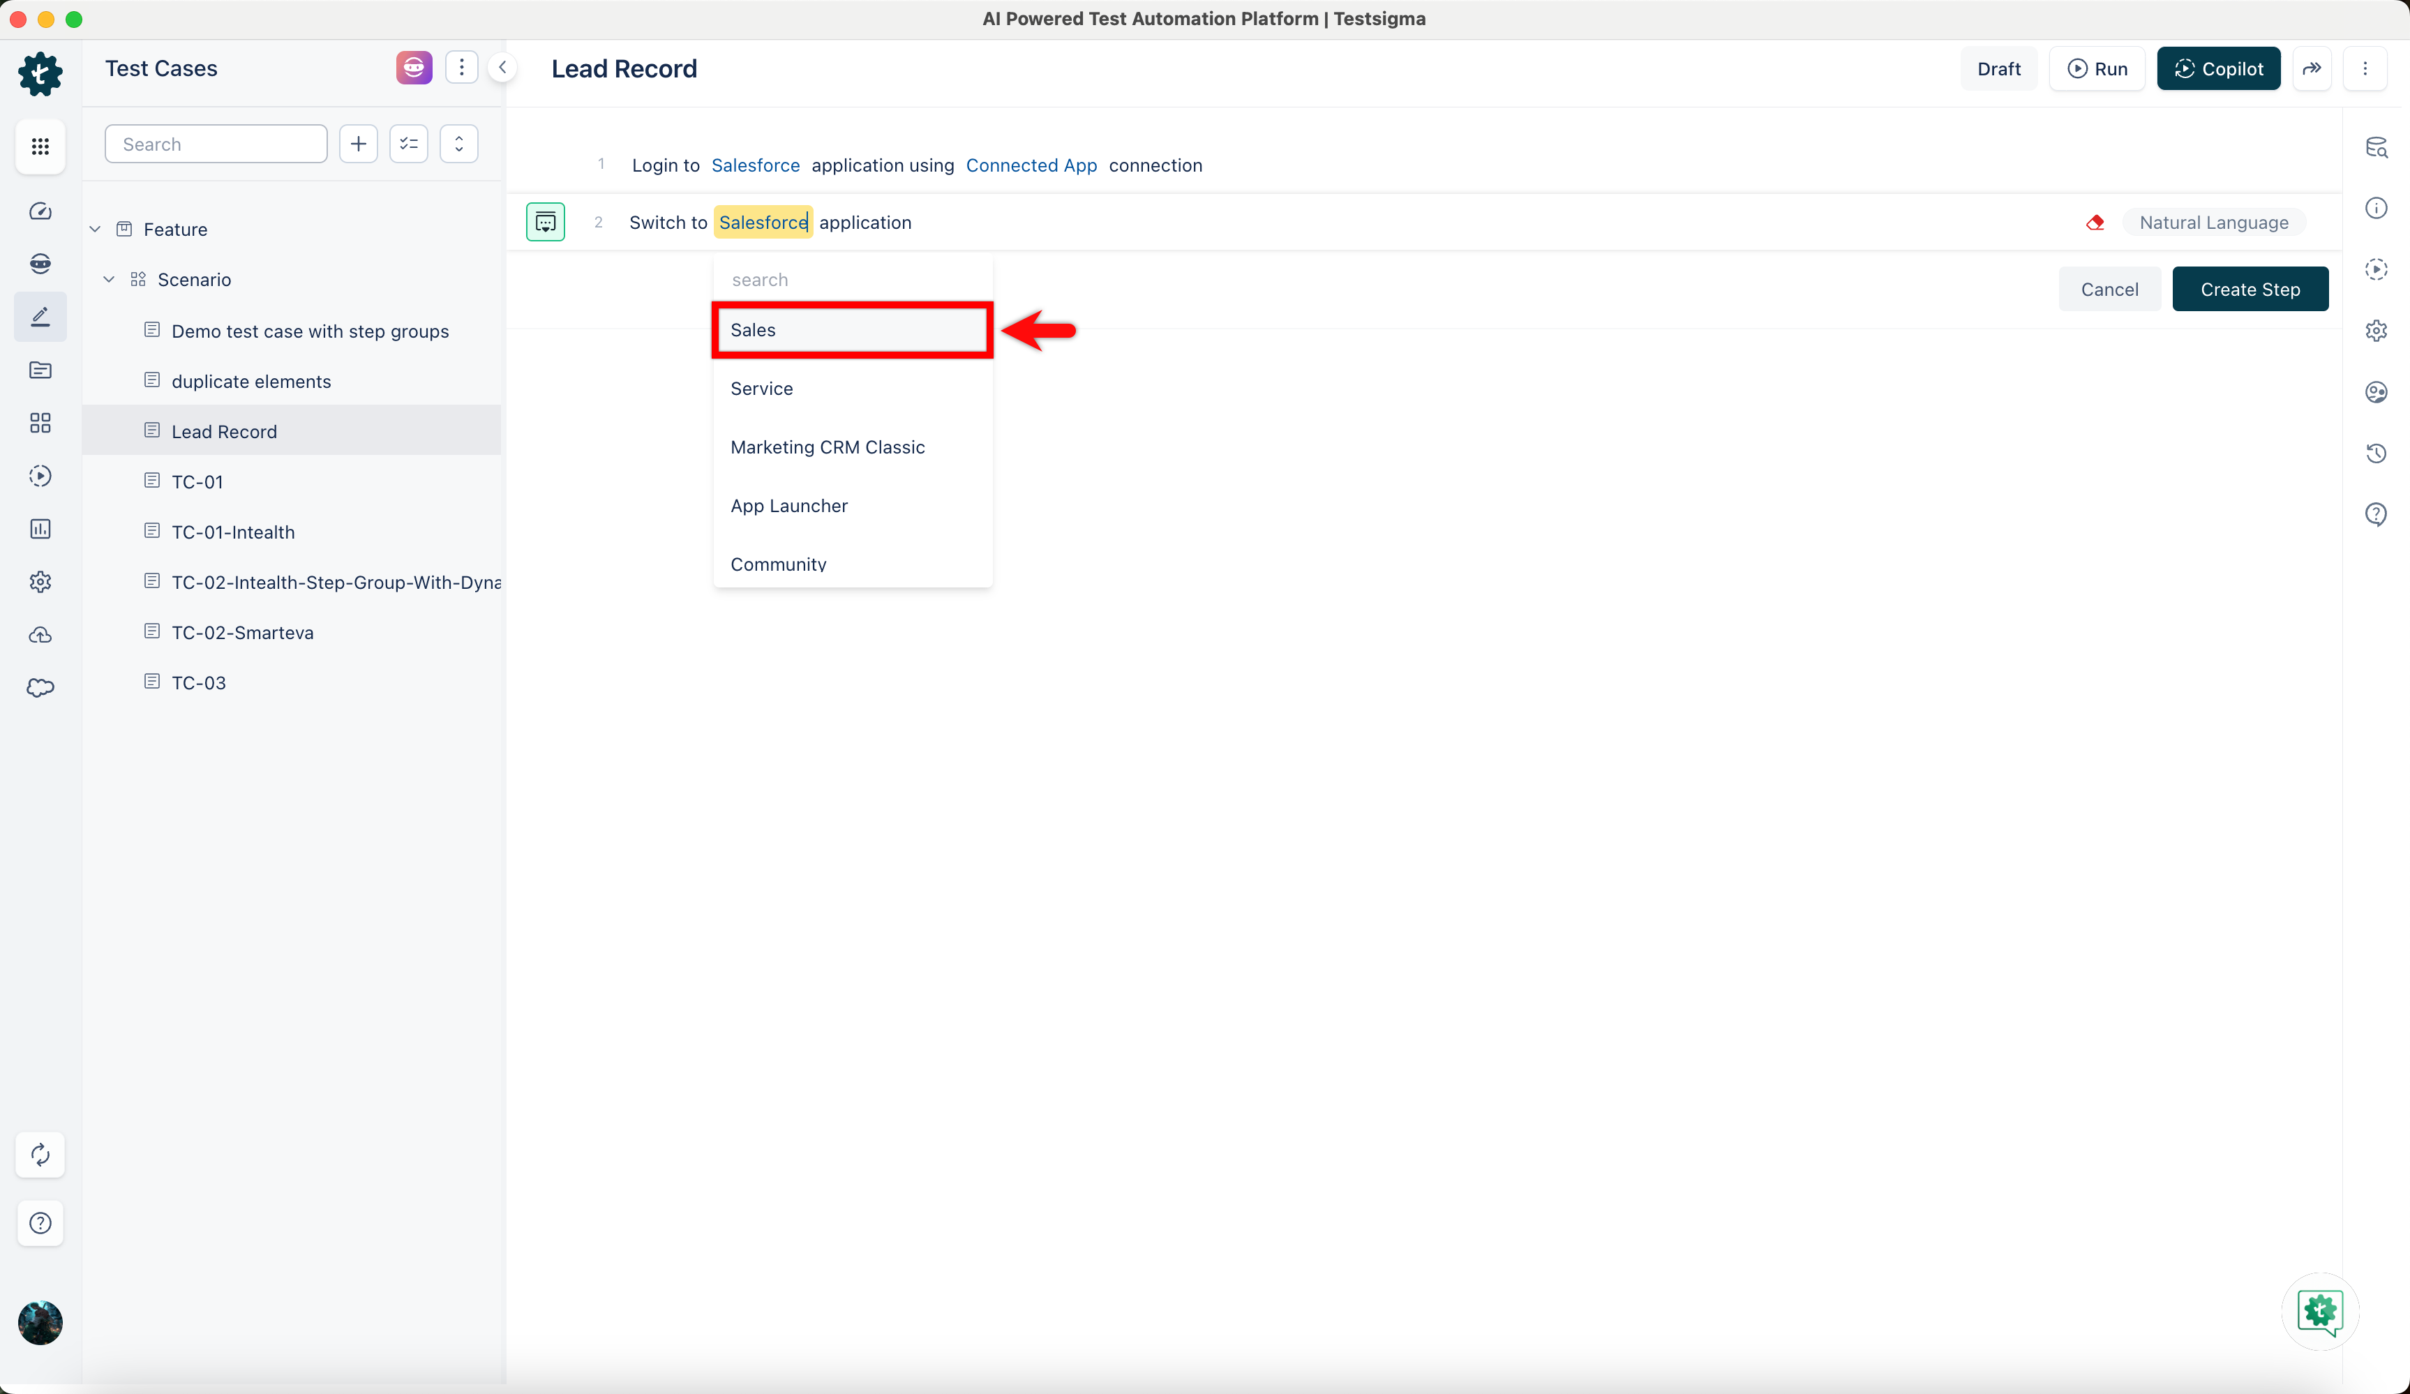The width and height of the screenshot is (2410, 1394).
Task: Clear step 2 with the eraser icon
Action: pyautogui.click(x=2095, y=223)
